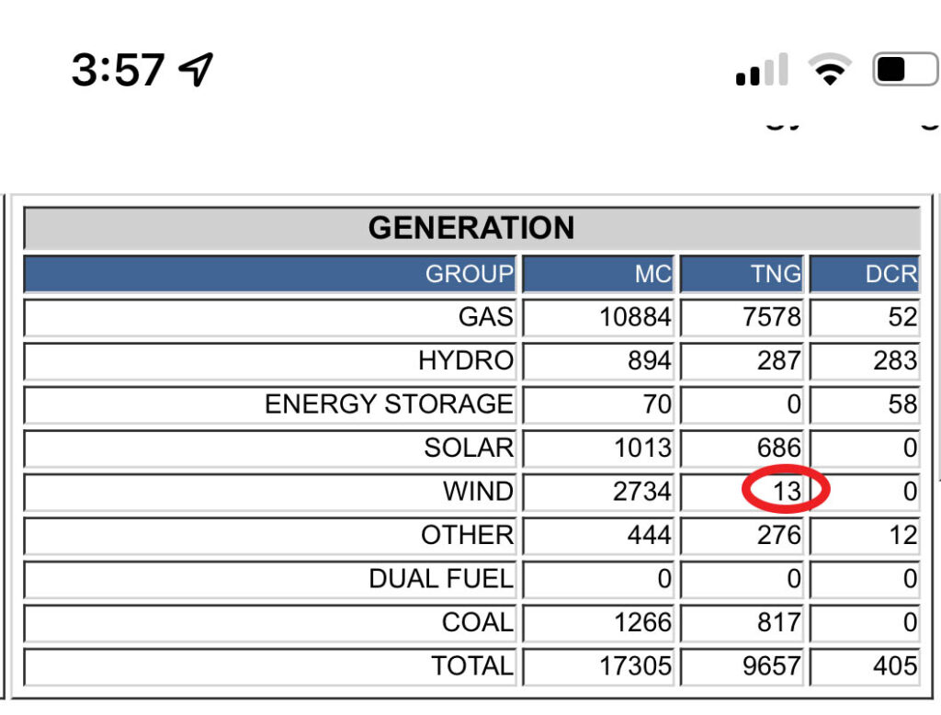The width and height of the screenshot is (941, 715).
Task: Click the SOLAR MC value 1013
Action: point(641,448)
